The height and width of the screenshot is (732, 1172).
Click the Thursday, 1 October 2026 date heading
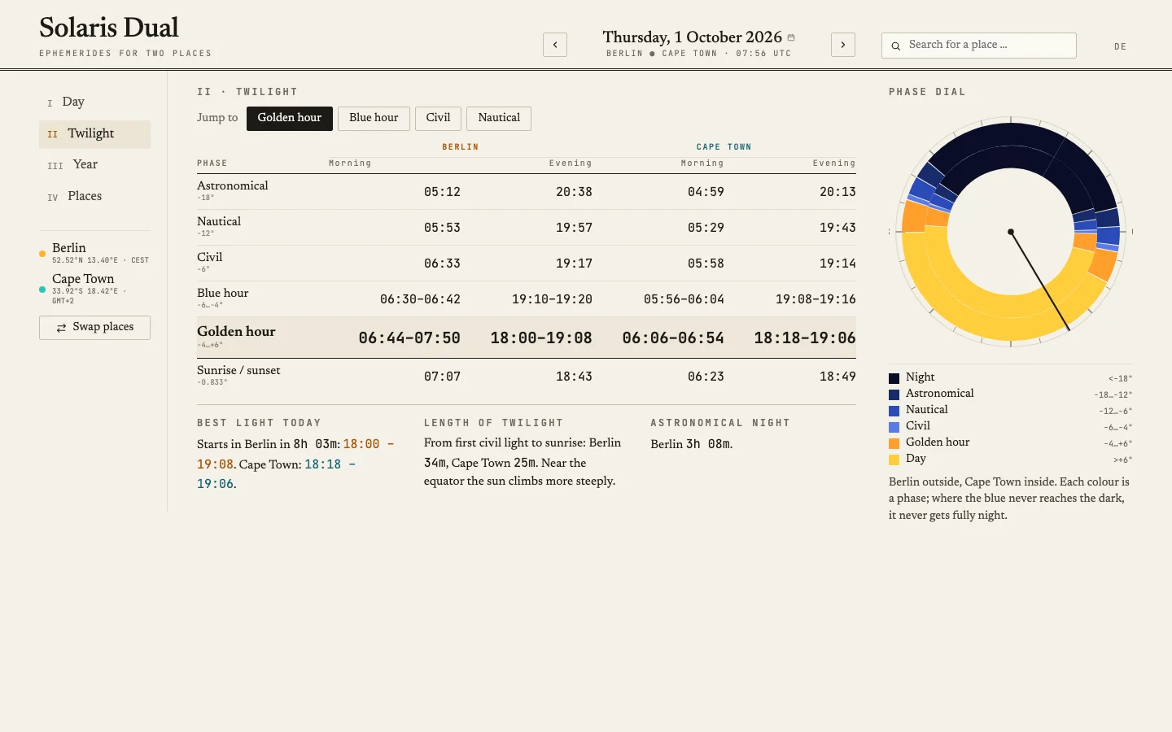coord(693,37)
